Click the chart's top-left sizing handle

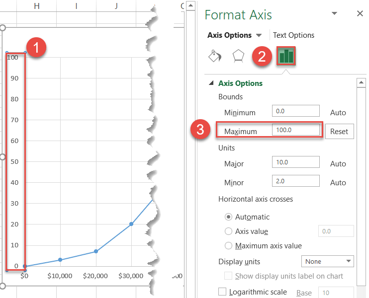coord(2,28)
